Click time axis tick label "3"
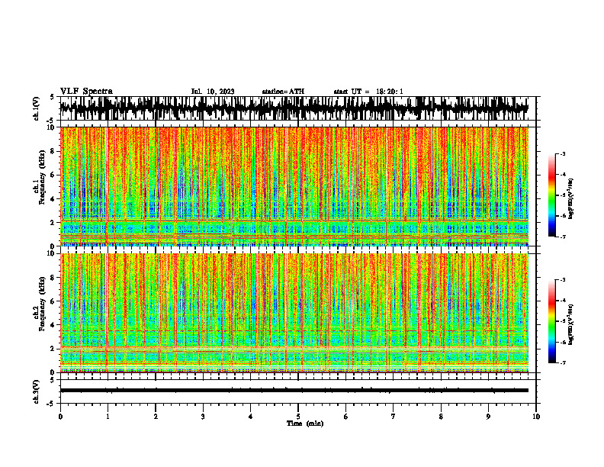The width and height of the screenshot is (604, 467). [203, 417]
